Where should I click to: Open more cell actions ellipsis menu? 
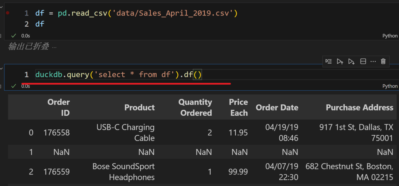373,61
